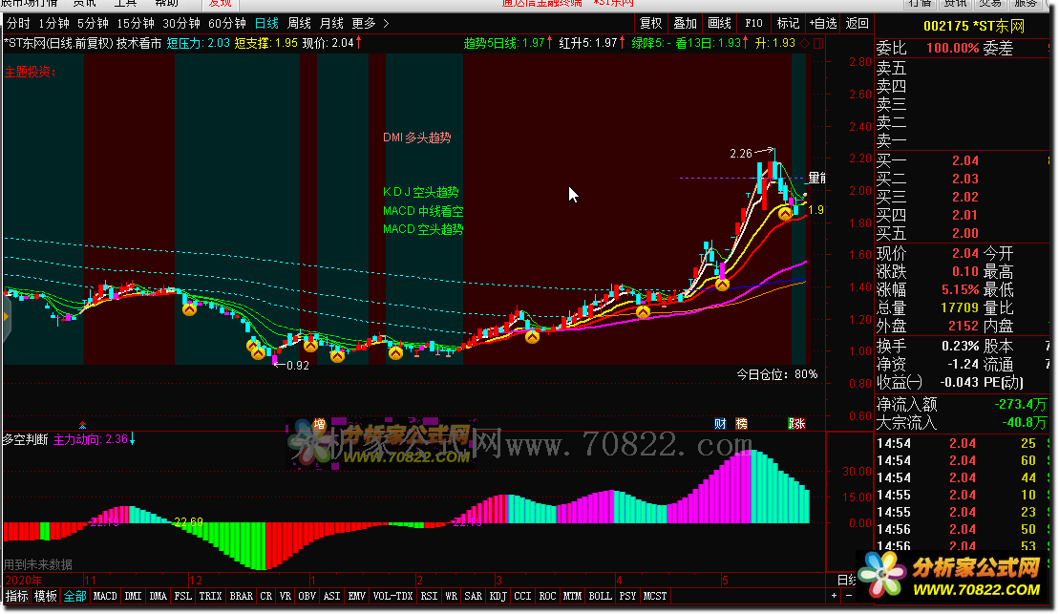The width and height of the screenshot is (1059, 614).
Task: Select the BOLL indicator
Action: 601,596
